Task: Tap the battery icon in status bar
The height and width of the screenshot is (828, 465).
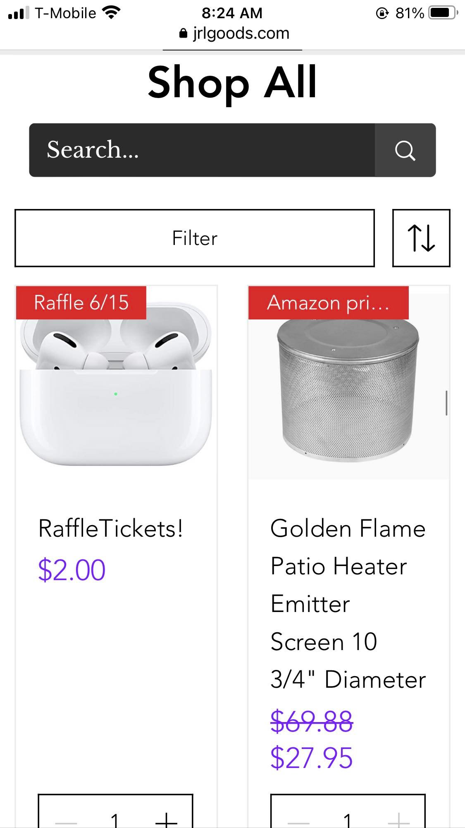Action: pos(441,13)
